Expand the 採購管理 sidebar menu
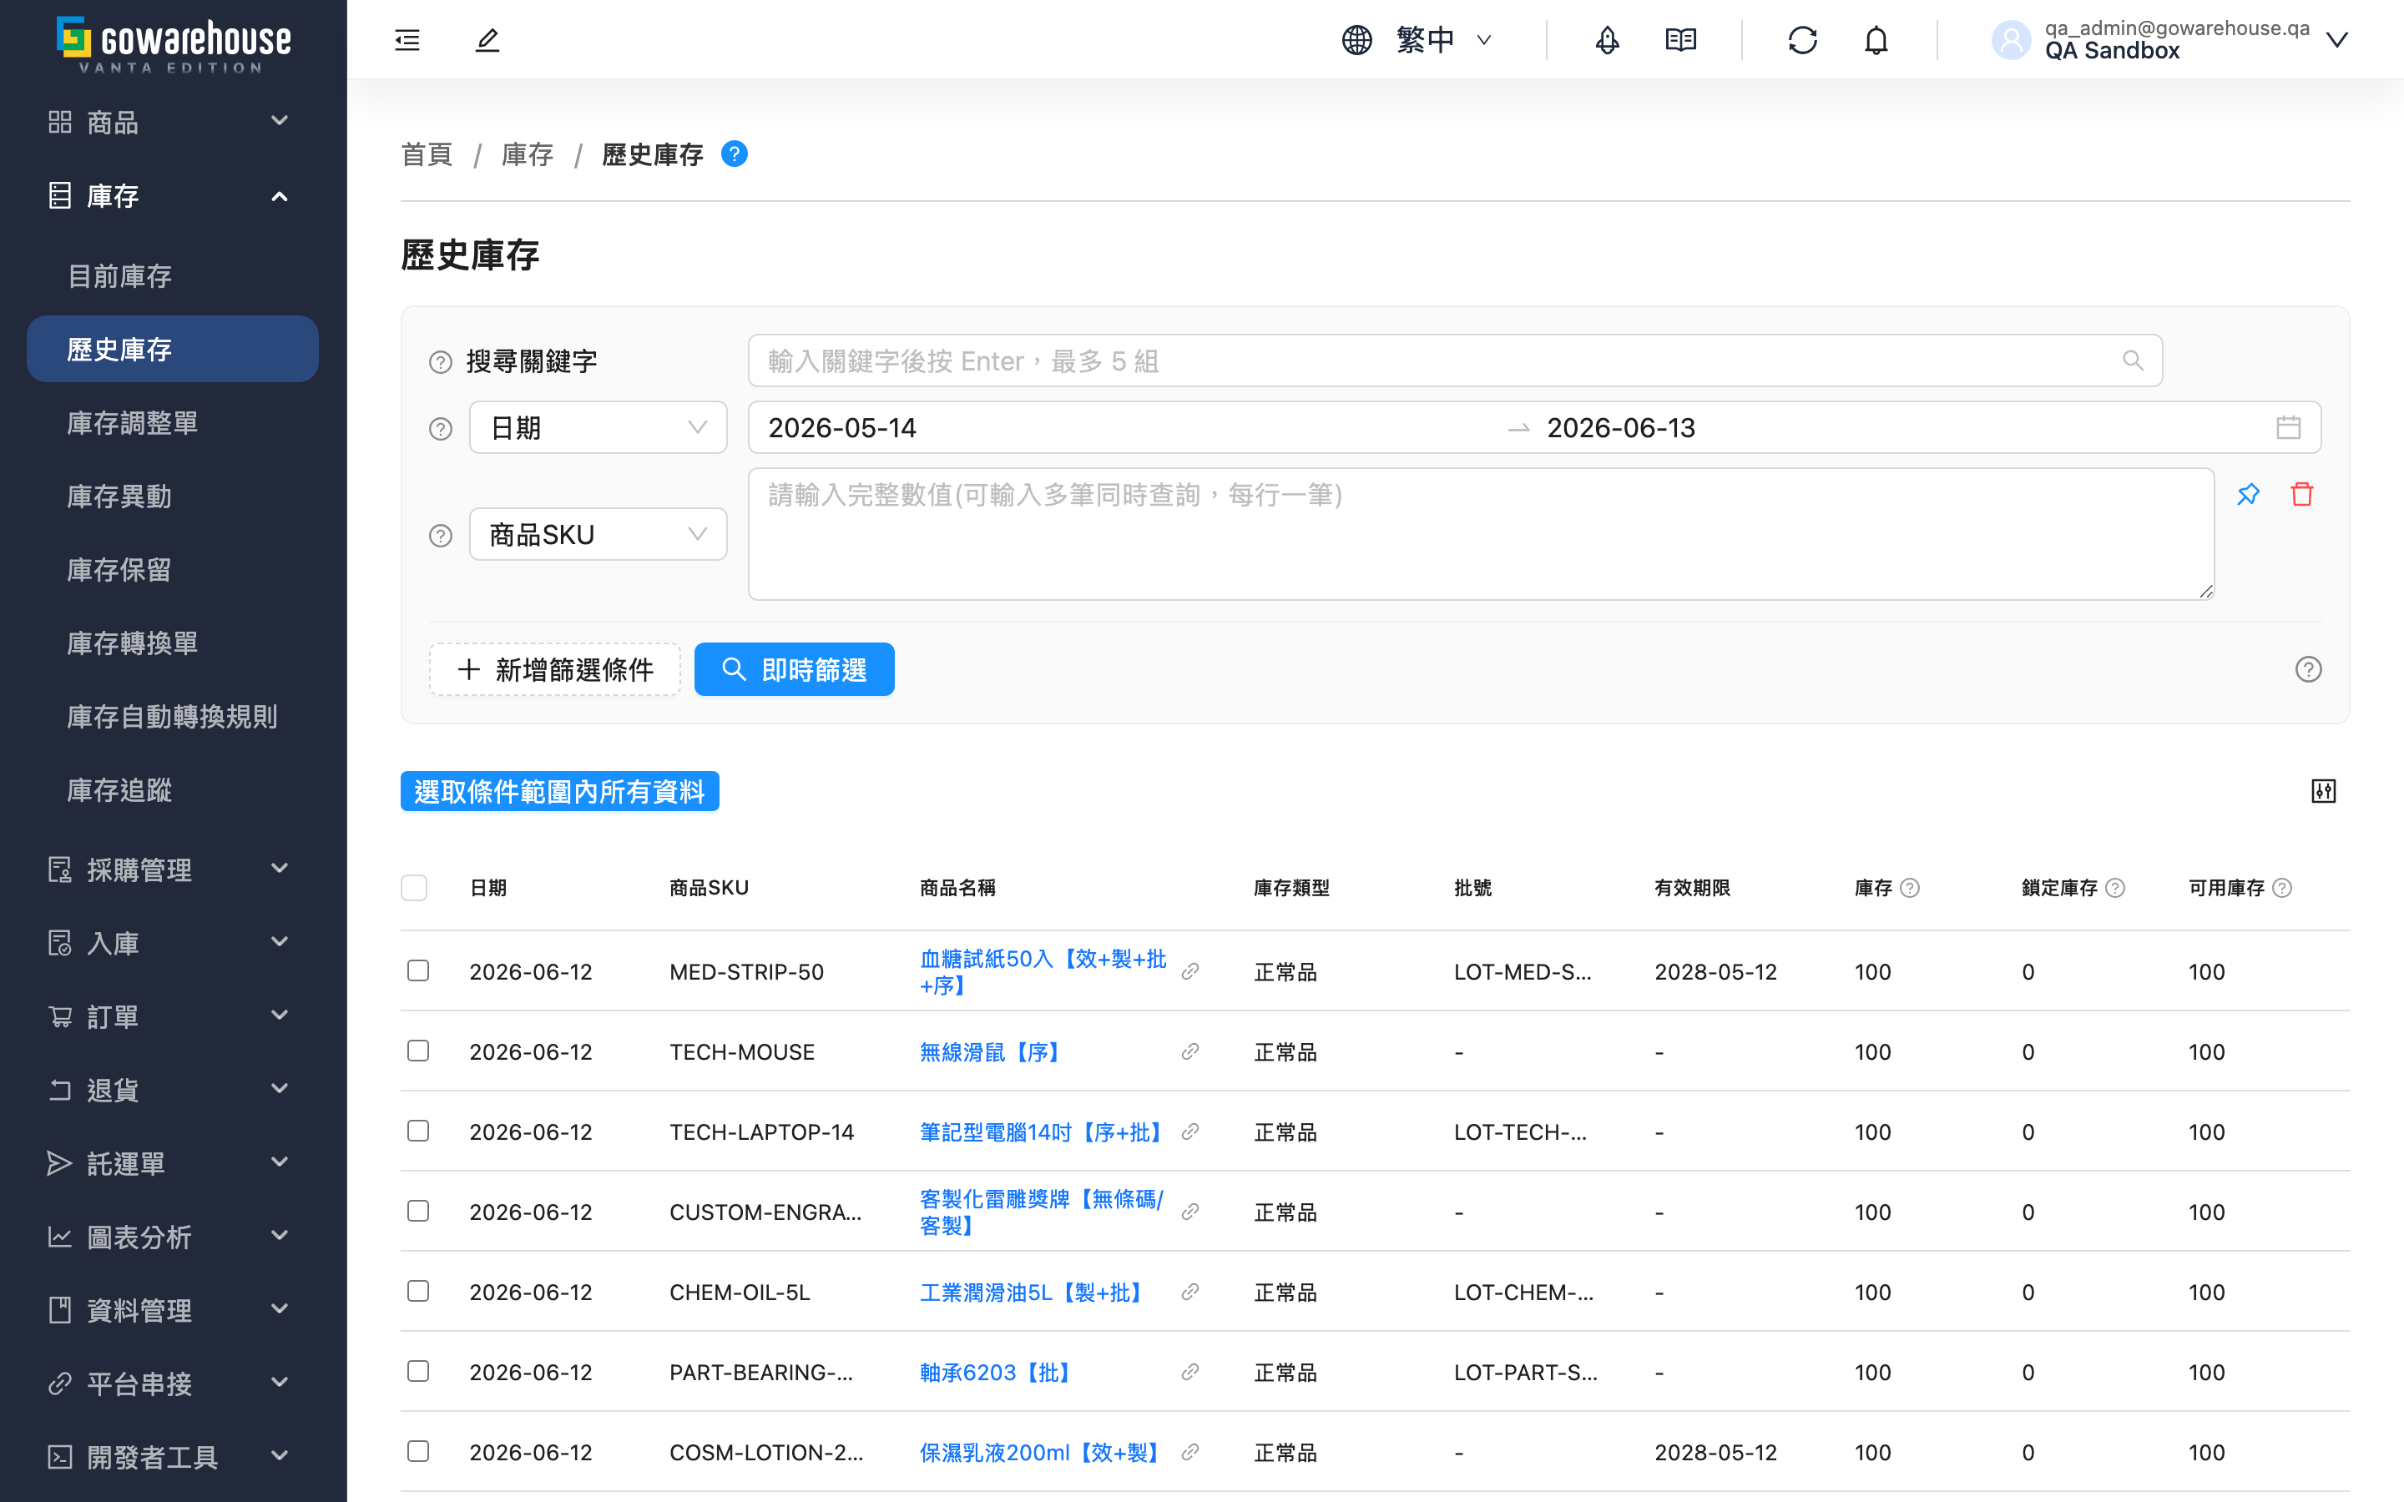Image resolution: width=2404 pixels, height=1502 pixels. click(x=173, y=870)
